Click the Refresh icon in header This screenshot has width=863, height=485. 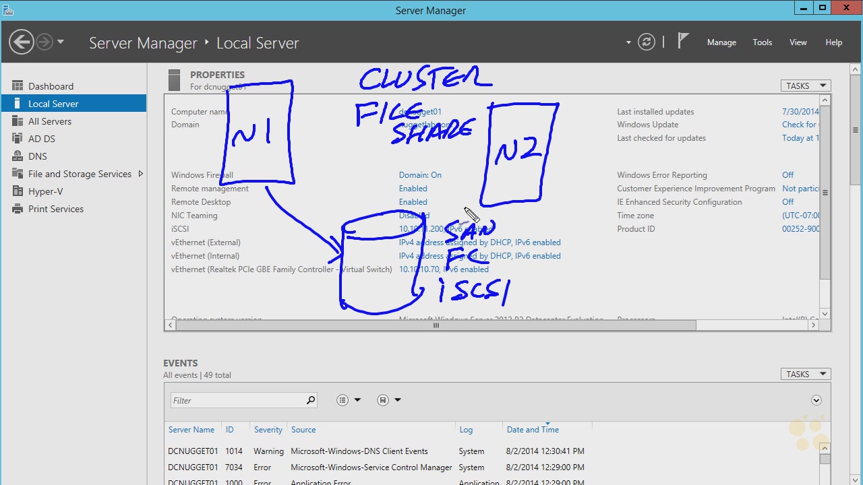pos(647,42)
